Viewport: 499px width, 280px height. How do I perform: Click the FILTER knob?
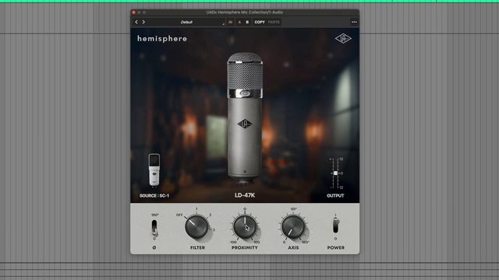tap(196, 226)
